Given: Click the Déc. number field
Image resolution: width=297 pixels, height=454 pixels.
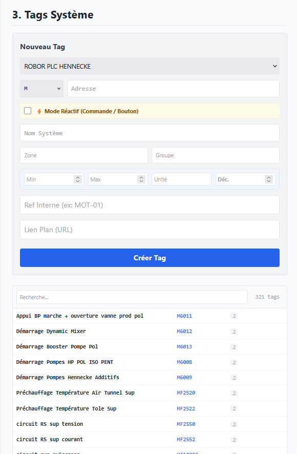Looking at the screenshot, I should click(245, 179).
